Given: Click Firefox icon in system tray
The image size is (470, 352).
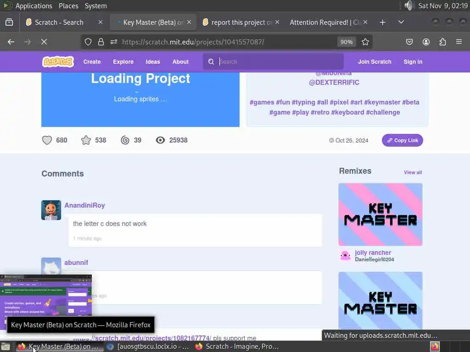Looking at the screenshot, I should [x=435, y=346].
